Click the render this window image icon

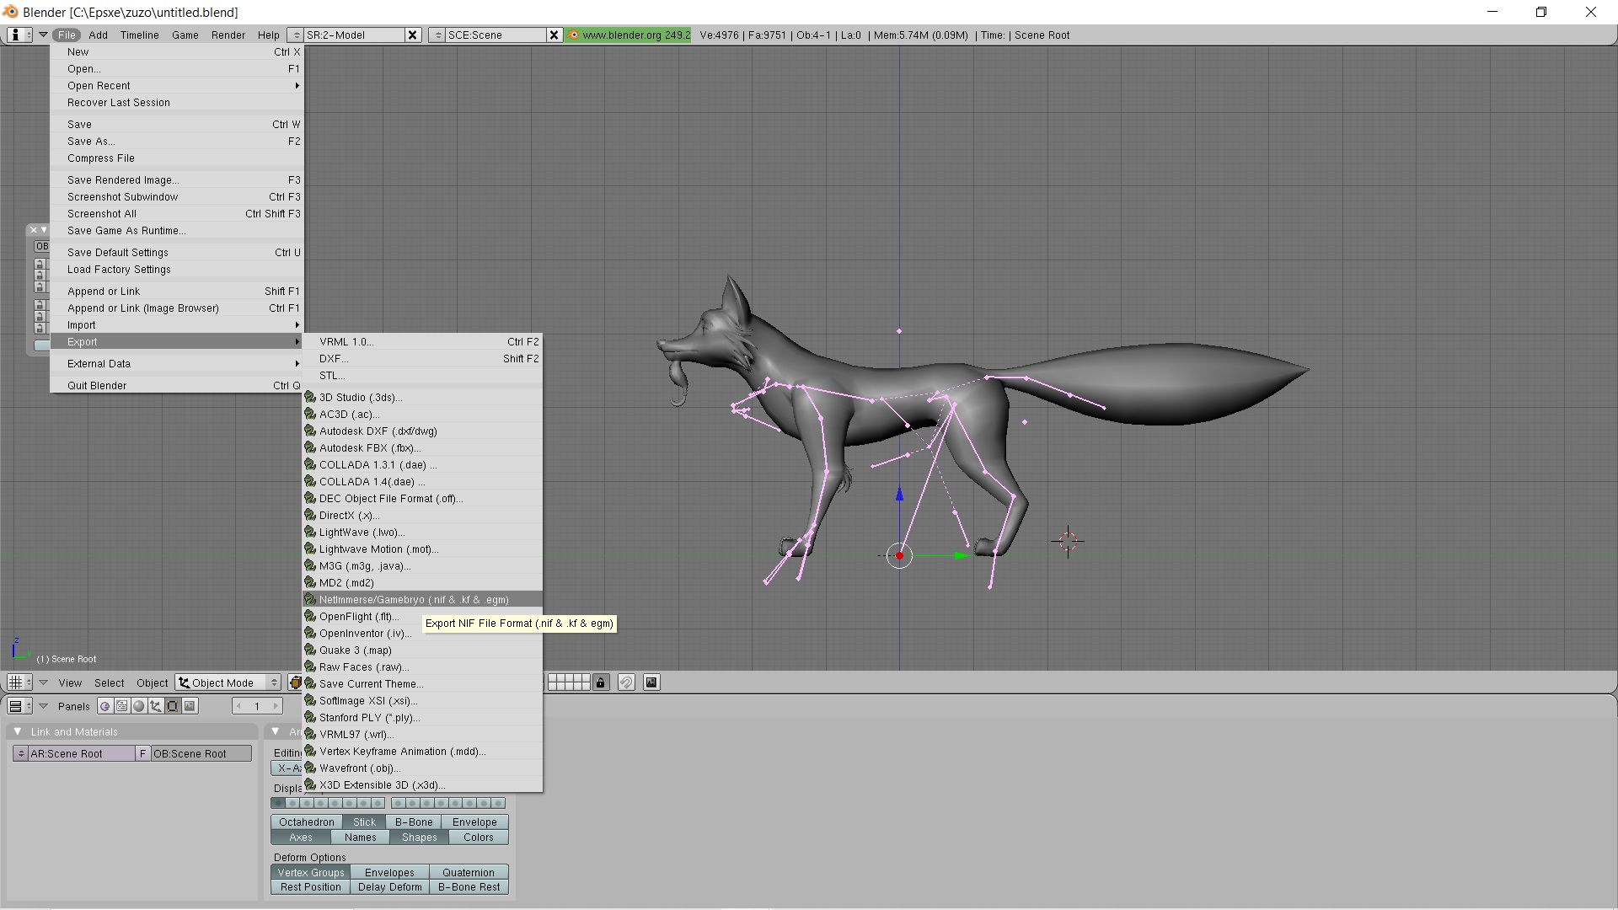click(651, 682)
